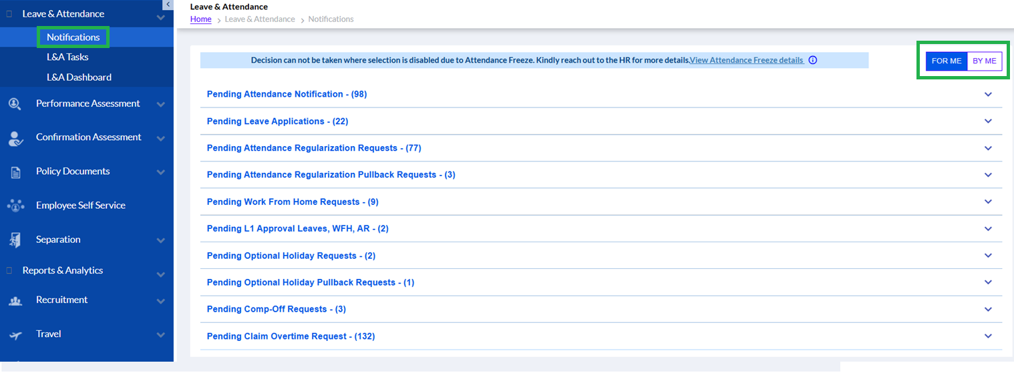The image size is (1014, 373).
Task: Click the Separation exit door icon
Action: point(15,240)
